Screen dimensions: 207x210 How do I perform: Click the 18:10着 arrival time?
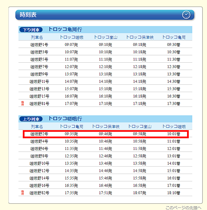pos(174,193)
